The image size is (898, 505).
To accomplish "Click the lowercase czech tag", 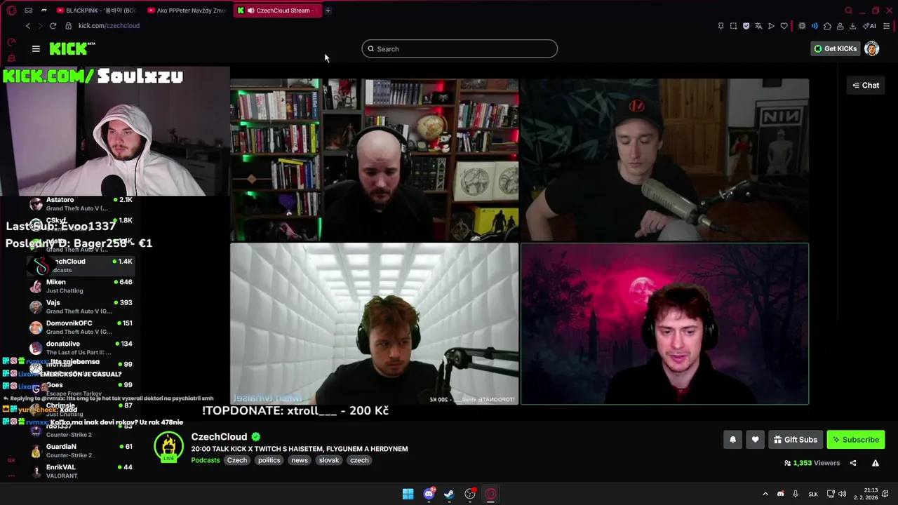I will pyautogui.click(x=359, y=460).
